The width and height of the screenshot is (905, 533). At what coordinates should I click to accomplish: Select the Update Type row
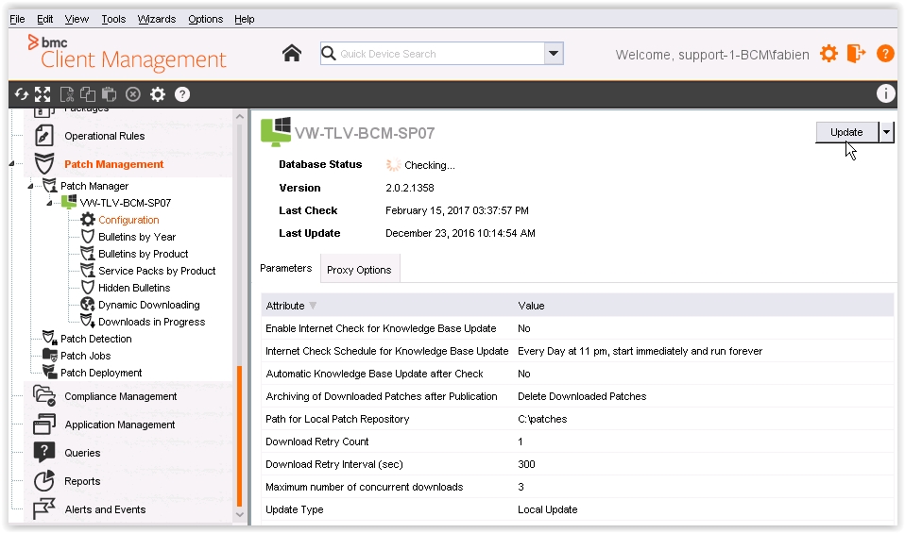coord(577,509)
